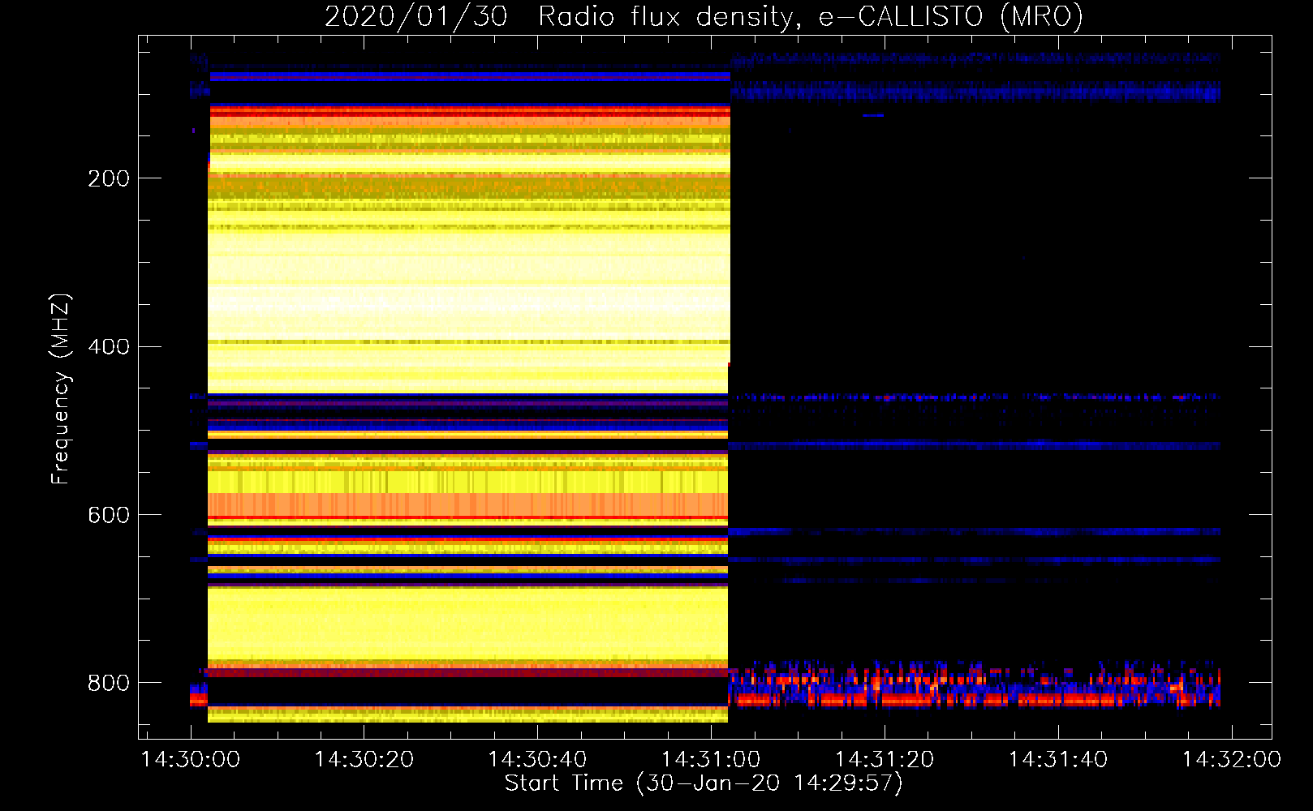Click the 14:30:40 time tick label
The height and width of the screenshot is (811, 1313).
pos(537,760)
